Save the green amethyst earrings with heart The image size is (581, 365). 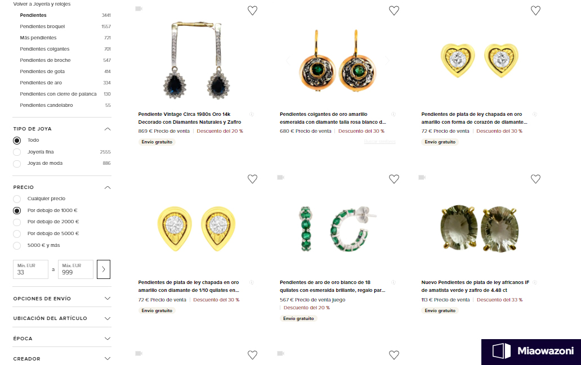coord(535,179)
